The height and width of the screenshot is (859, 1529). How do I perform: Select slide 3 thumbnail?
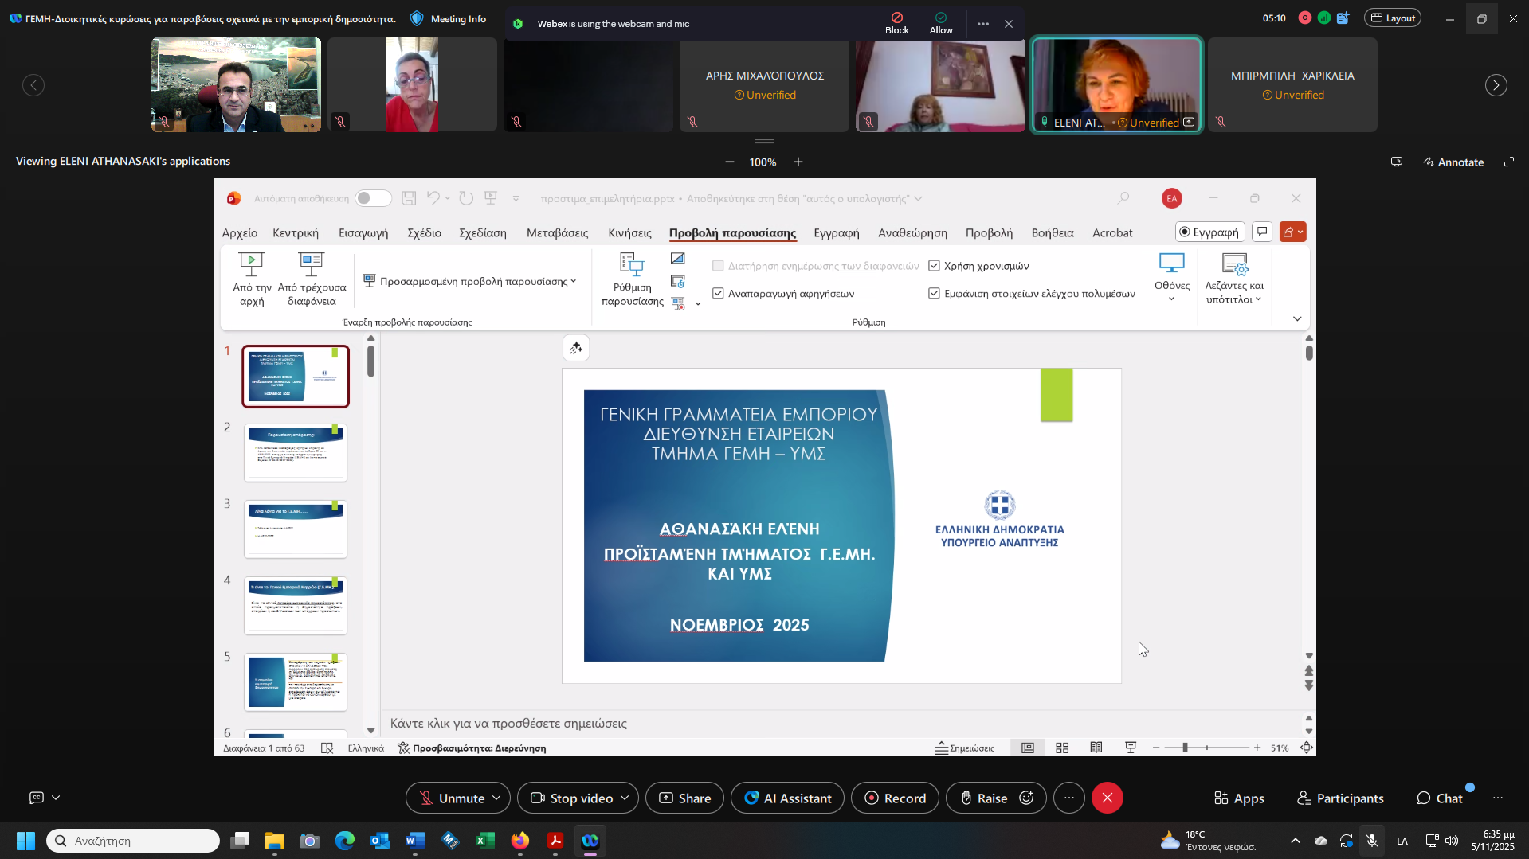click(295, 529)
